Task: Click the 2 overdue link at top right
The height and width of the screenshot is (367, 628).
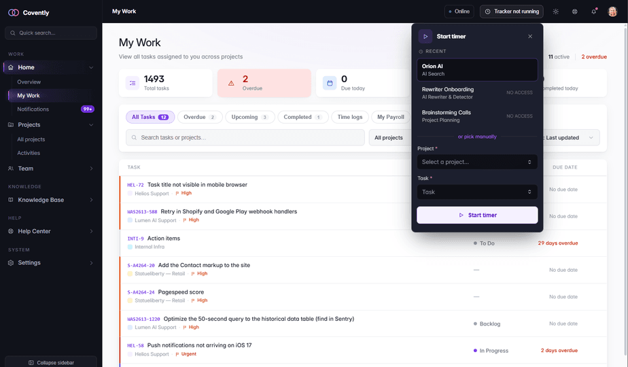Action: [594, 56]
